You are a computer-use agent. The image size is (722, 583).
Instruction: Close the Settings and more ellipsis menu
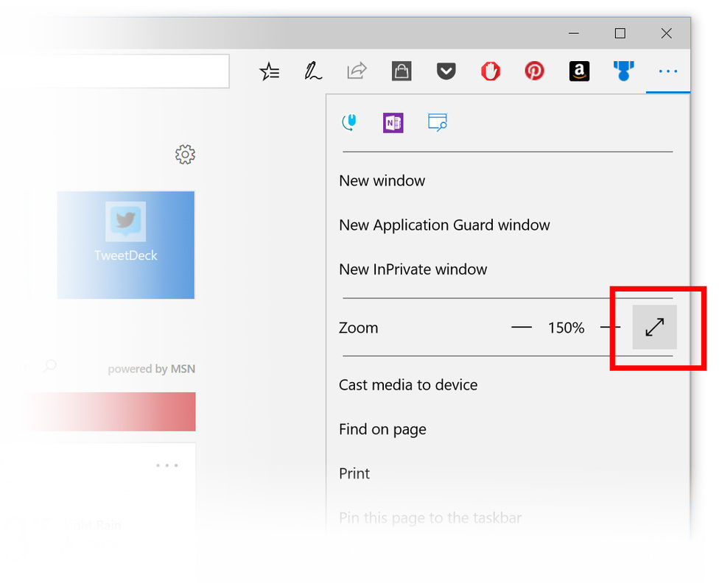coord(667,71)
